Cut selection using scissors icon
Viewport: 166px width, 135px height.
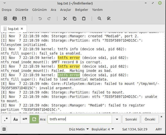tap(65, 18)
